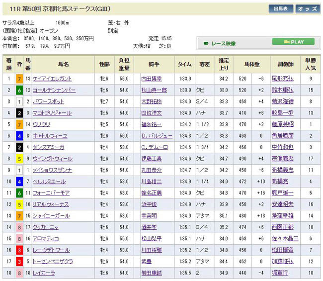
Task: Open horse link レイカーラ in last place
Action: 45,273
